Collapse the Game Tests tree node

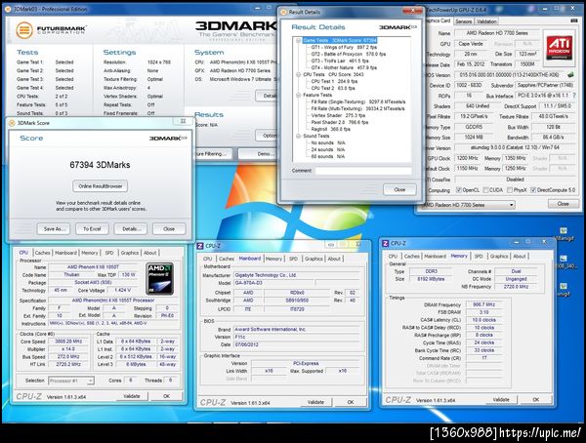[x=298, y=40]
